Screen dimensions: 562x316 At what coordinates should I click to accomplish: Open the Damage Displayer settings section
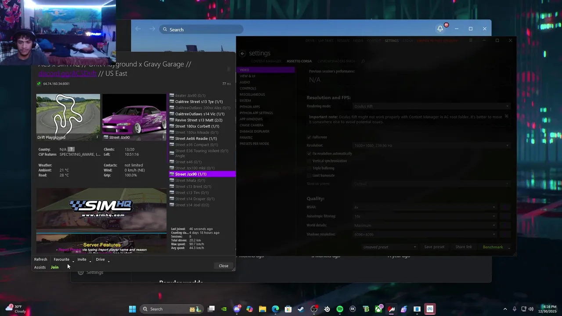[255, 131]
